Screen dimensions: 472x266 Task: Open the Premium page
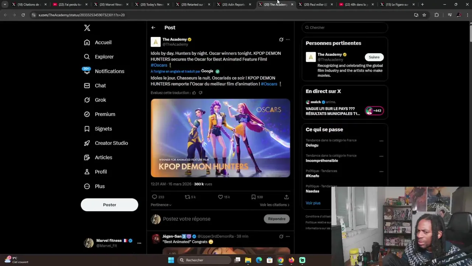pos(100,115)
